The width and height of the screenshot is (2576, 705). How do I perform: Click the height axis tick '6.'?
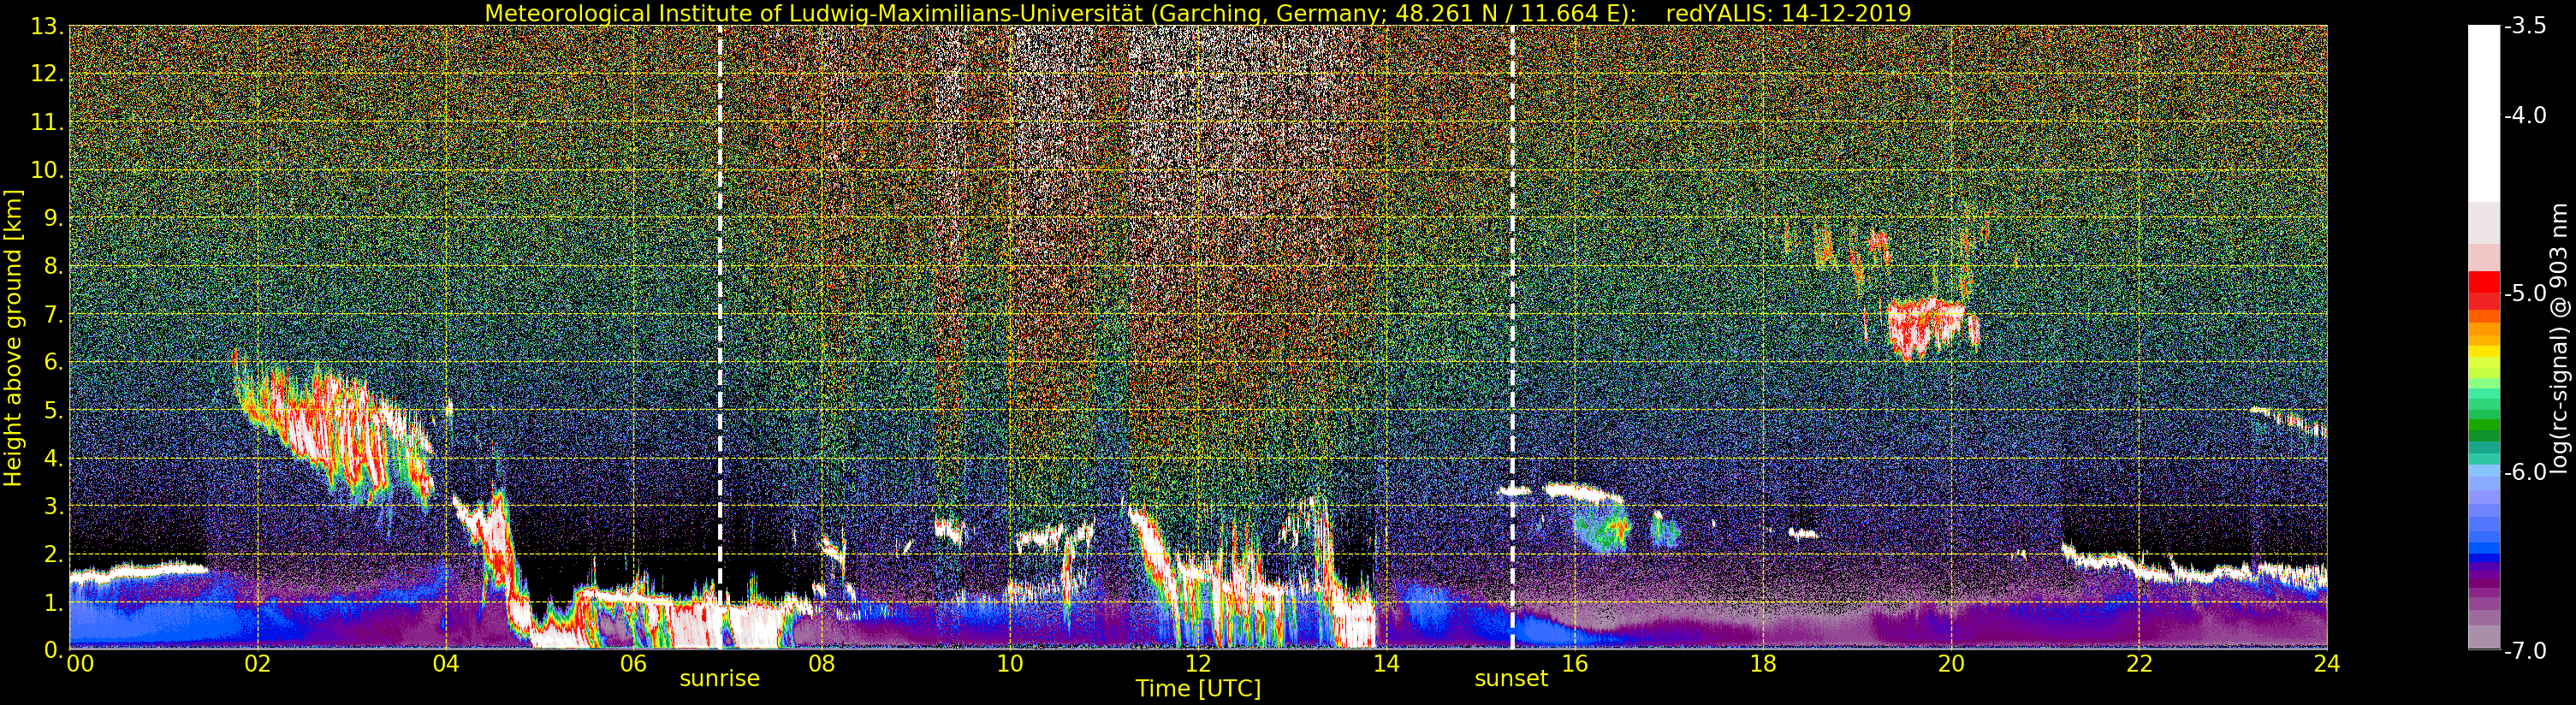point(53,363)
